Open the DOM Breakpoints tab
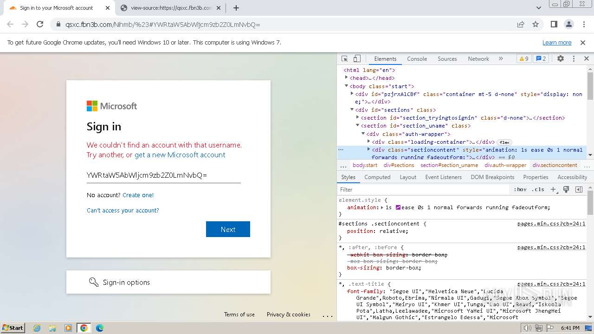Screen dimensions: 594x334 (x=492, y=177)
